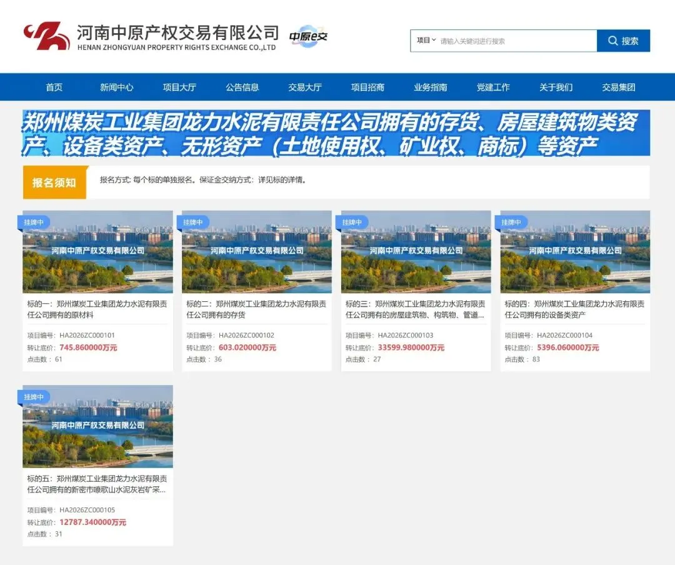The width and height of the screenshot is (675, 565).
Task: Click the 中原e交 logo
Action: point(308,37)
